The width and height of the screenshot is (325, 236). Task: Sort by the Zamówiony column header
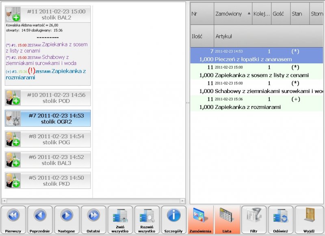tap(233, 14)
